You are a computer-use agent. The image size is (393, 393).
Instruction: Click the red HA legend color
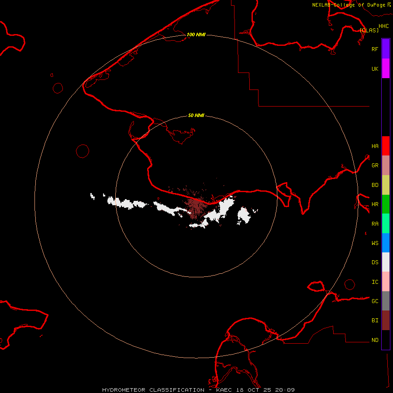(386, 146)
